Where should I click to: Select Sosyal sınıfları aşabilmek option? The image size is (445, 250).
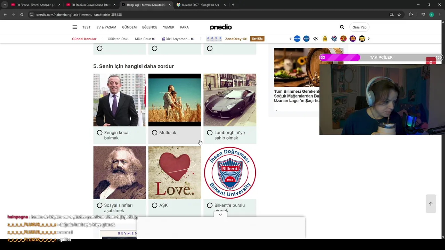click(x=100, y=206)
